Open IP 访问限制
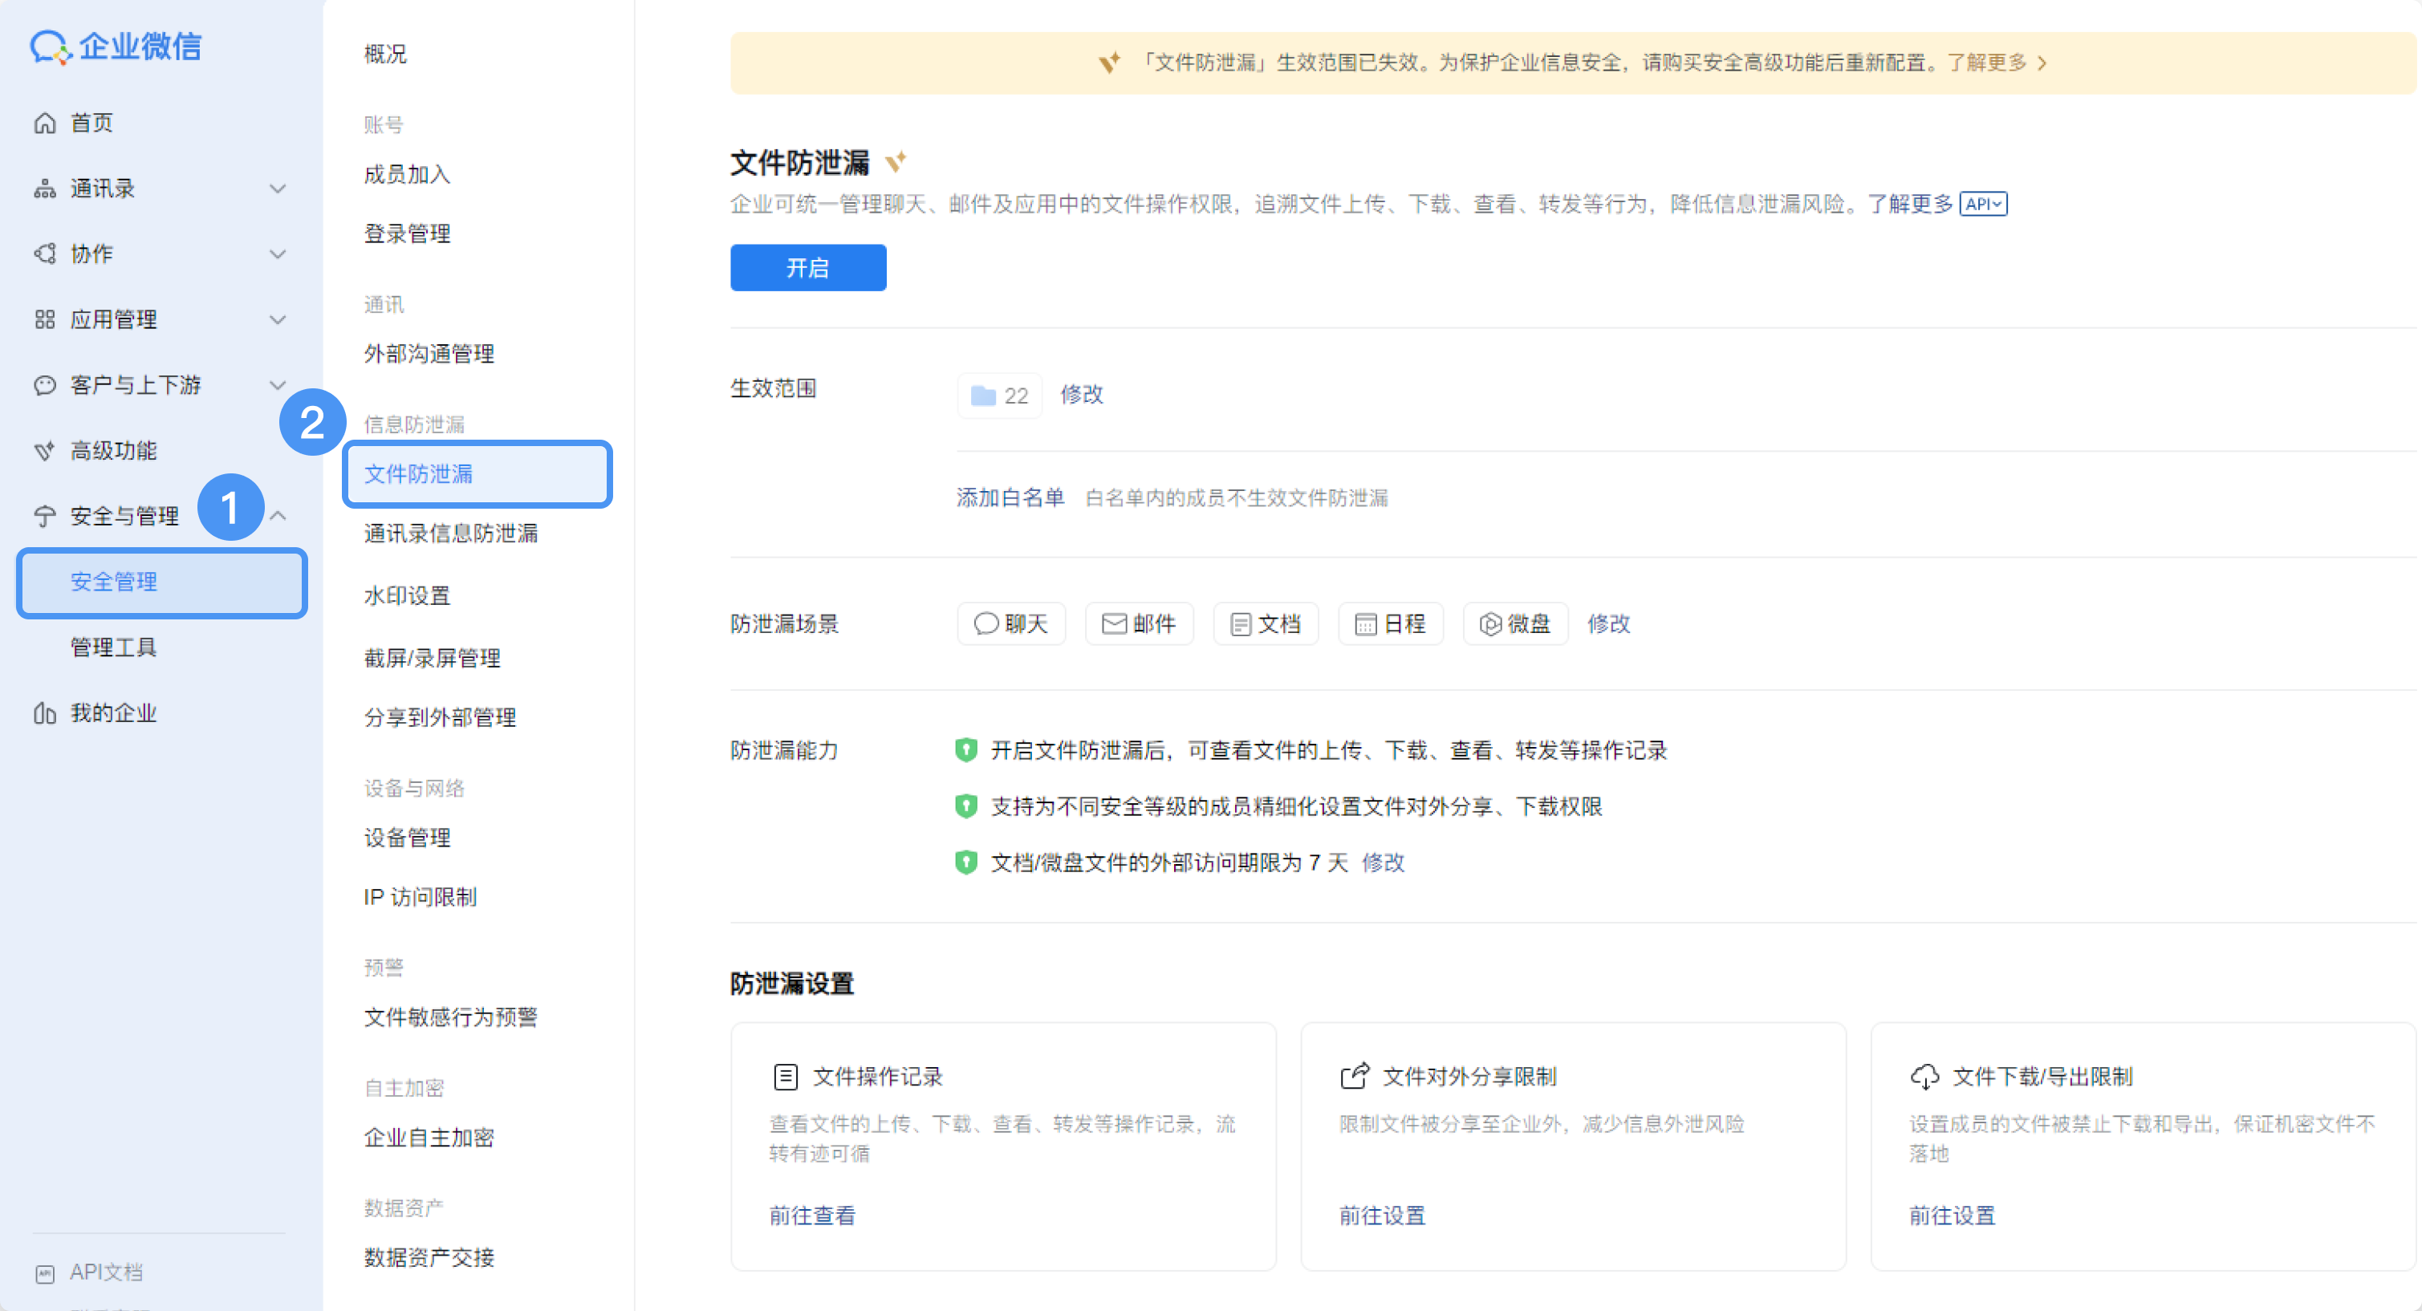 tap(421, 898)
